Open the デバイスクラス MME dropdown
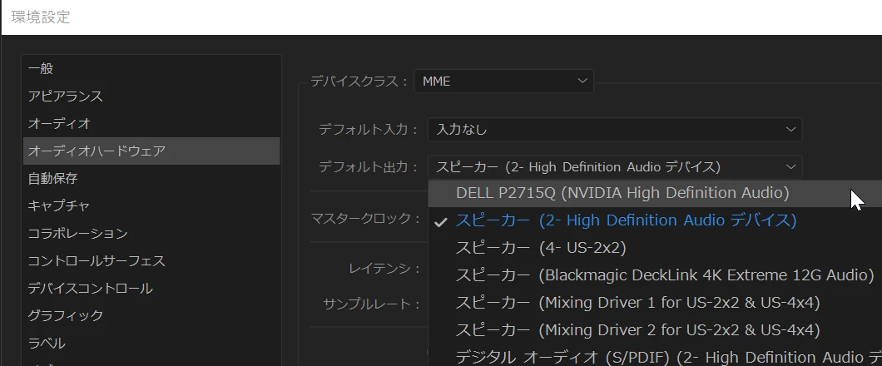882x366 pixels. (503, 82)
